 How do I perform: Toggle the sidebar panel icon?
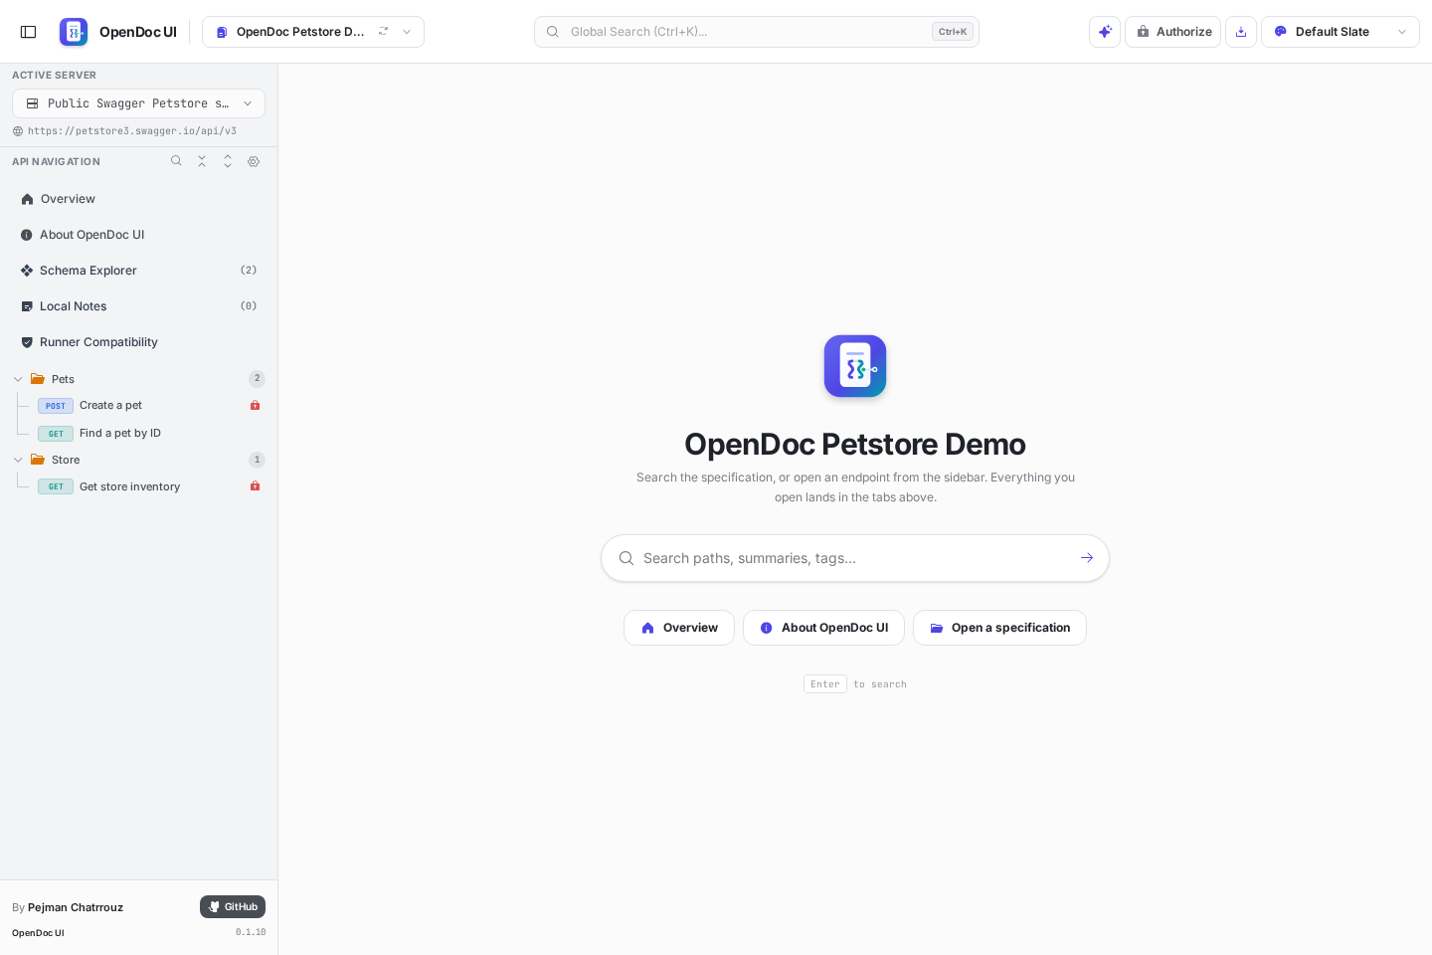tap(29, 32)
